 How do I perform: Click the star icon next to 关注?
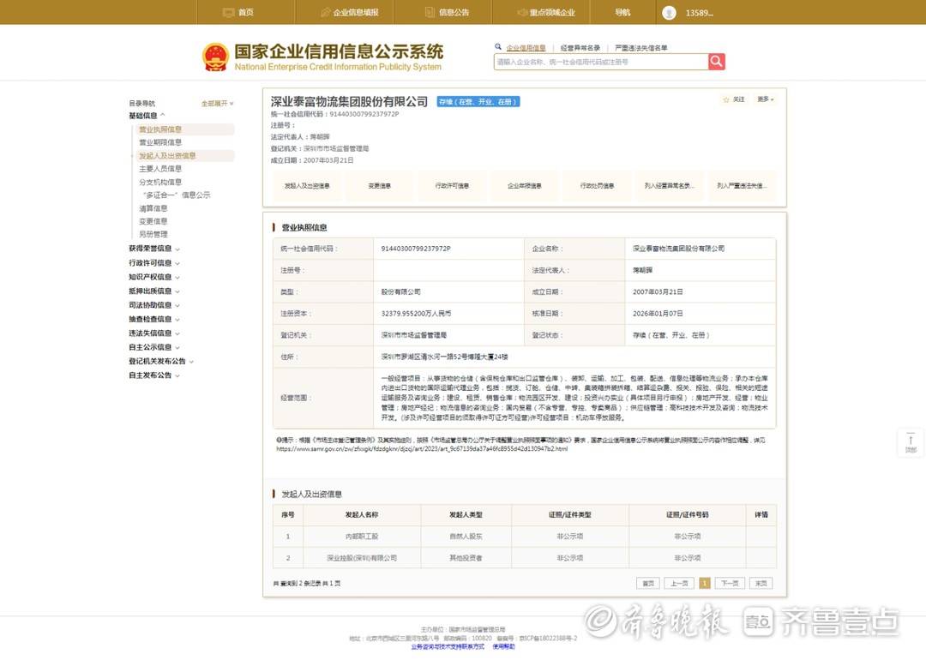pos(726,99)
